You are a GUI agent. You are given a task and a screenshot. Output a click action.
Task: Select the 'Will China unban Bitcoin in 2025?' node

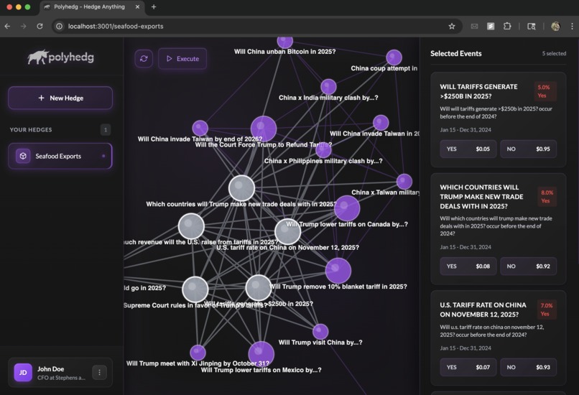pos(284,42)
